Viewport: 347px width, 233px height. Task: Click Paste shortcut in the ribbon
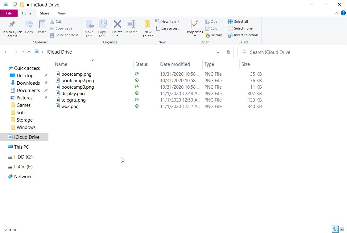click(64, 35)
